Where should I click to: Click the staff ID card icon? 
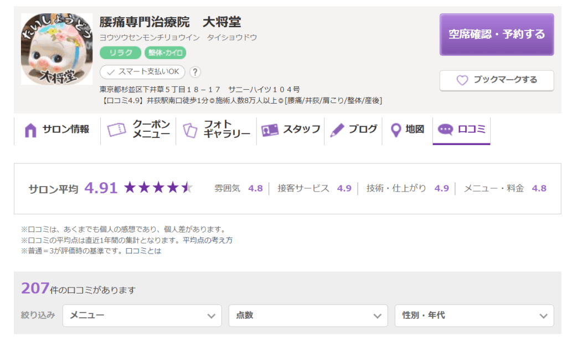[270, 130]
